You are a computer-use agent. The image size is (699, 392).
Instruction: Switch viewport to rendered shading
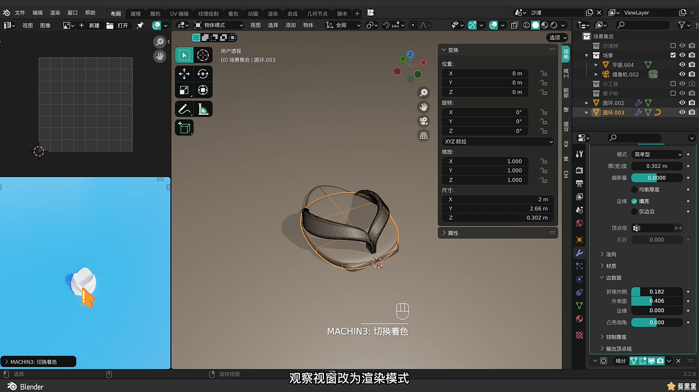pyautogui.click(x=554, y=25)
